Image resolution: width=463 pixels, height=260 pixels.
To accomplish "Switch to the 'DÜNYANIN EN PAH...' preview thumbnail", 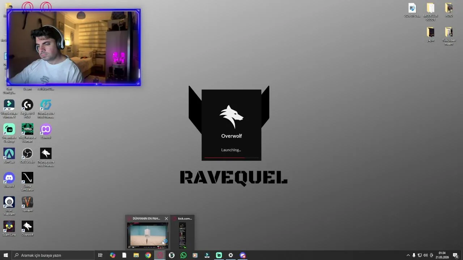I will tap(147, 235).
